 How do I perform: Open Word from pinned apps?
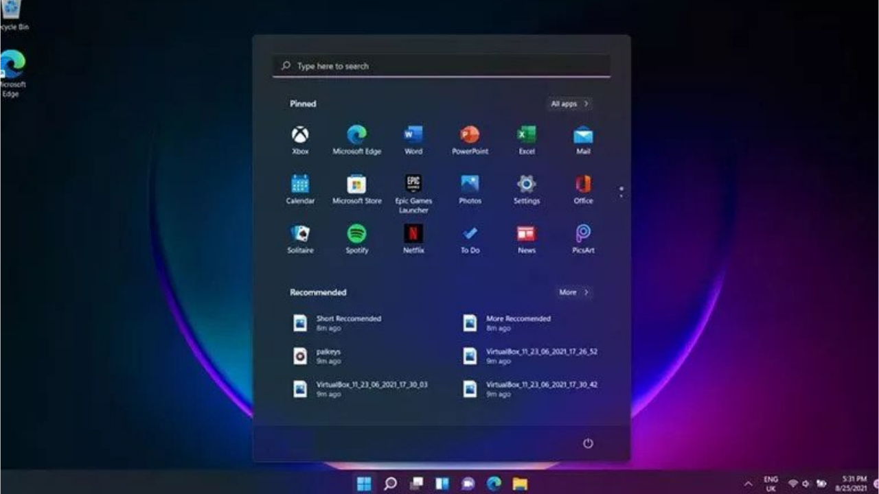click(413, 140)
